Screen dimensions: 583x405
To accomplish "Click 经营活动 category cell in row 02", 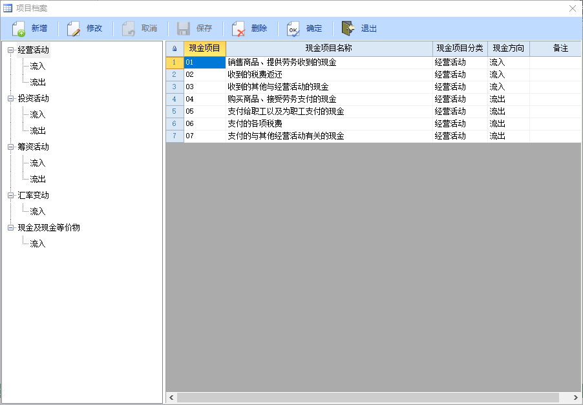I will 460,75.
